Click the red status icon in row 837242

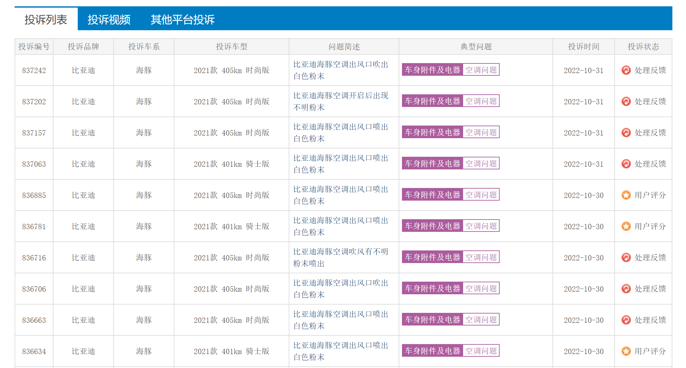(x=626, y=70)
